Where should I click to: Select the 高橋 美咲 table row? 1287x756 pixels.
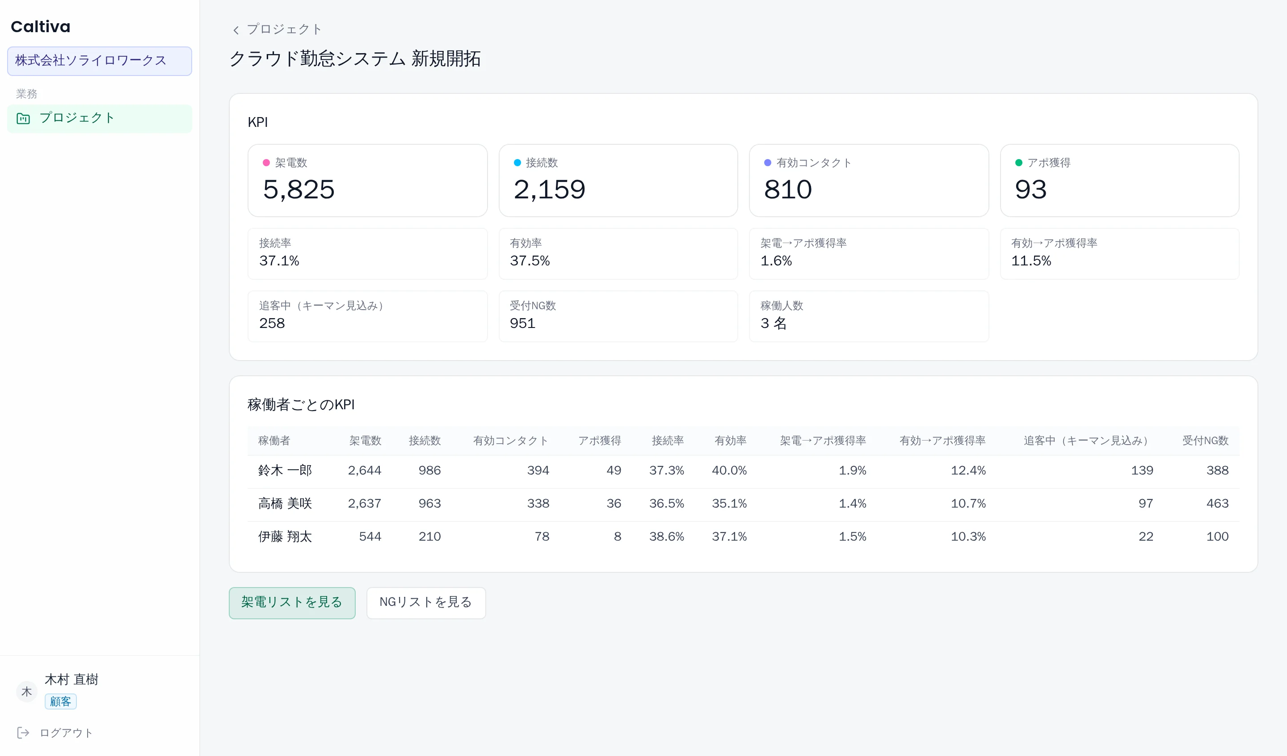coord(743,504)
